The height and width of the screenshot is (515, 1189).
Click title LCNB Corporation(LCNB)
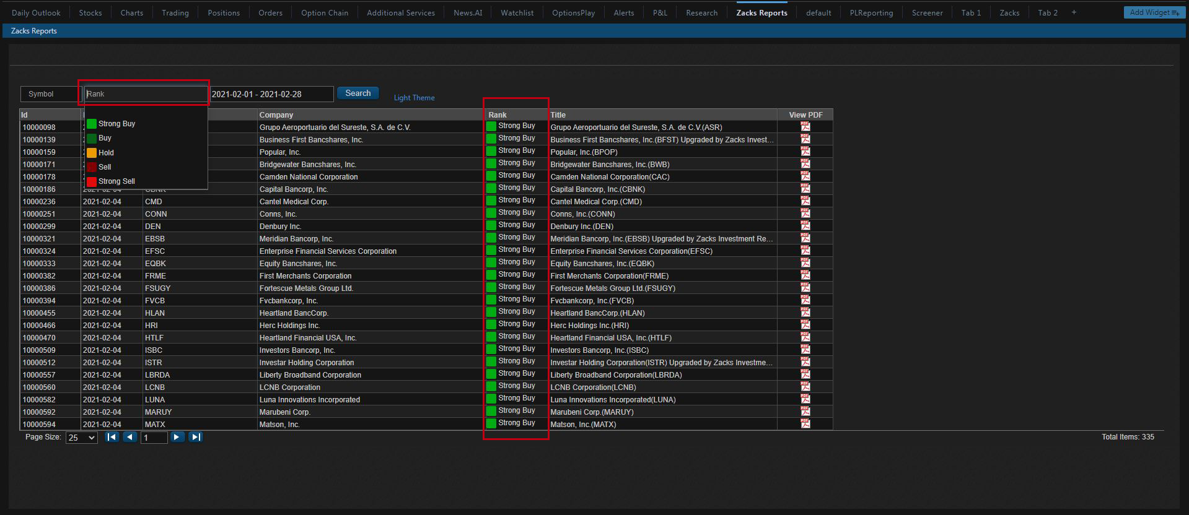coord(593,387)
